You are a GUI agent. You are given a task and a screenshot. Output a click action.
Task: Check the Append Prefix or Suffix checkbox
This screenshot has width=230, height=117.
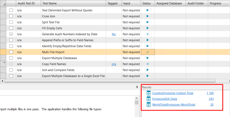(x=11, y=40)
